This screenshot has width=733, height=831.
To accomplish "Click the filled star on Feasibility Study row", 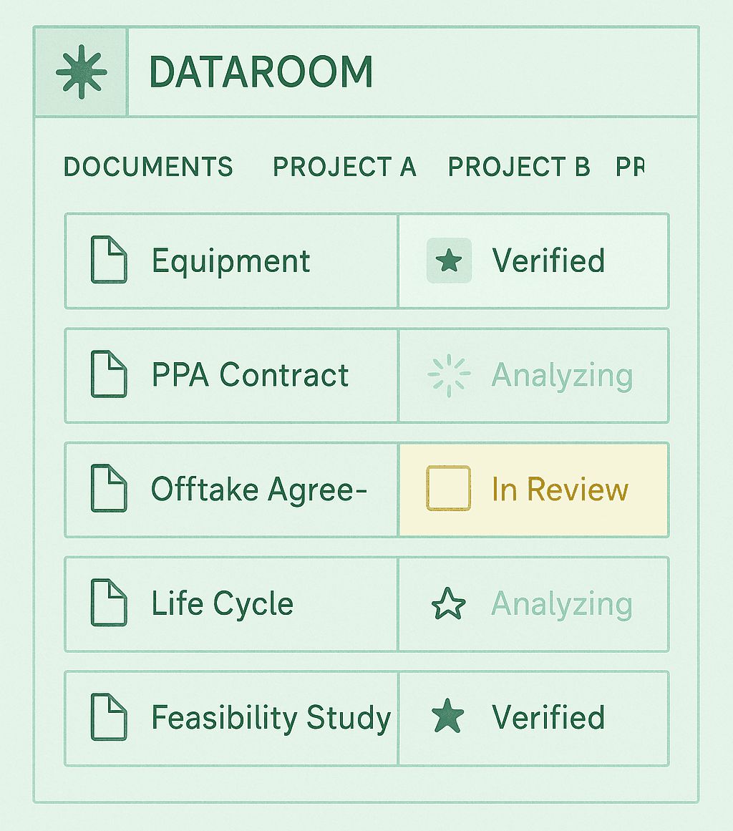I will [449, 717].
